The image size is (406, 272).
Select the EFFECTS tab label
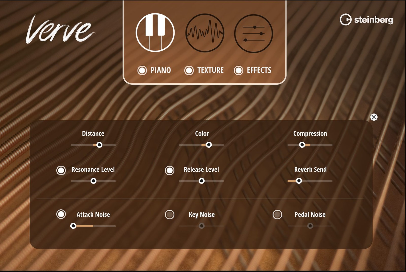tap(259, 70)
